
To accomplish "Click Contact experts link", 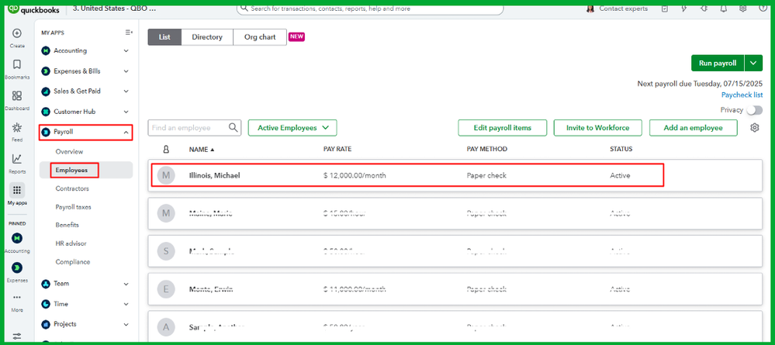I will click(623, 9).
